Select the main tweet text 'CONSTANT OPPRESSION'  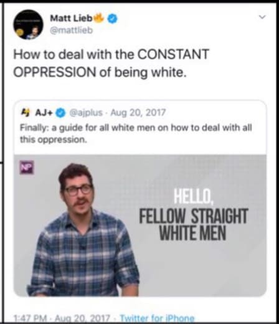tap(111, 63)
